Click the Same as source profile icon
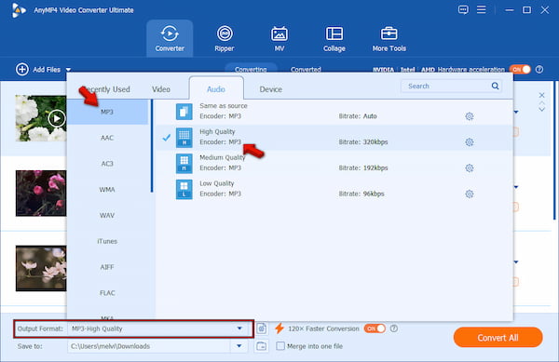 184,112
